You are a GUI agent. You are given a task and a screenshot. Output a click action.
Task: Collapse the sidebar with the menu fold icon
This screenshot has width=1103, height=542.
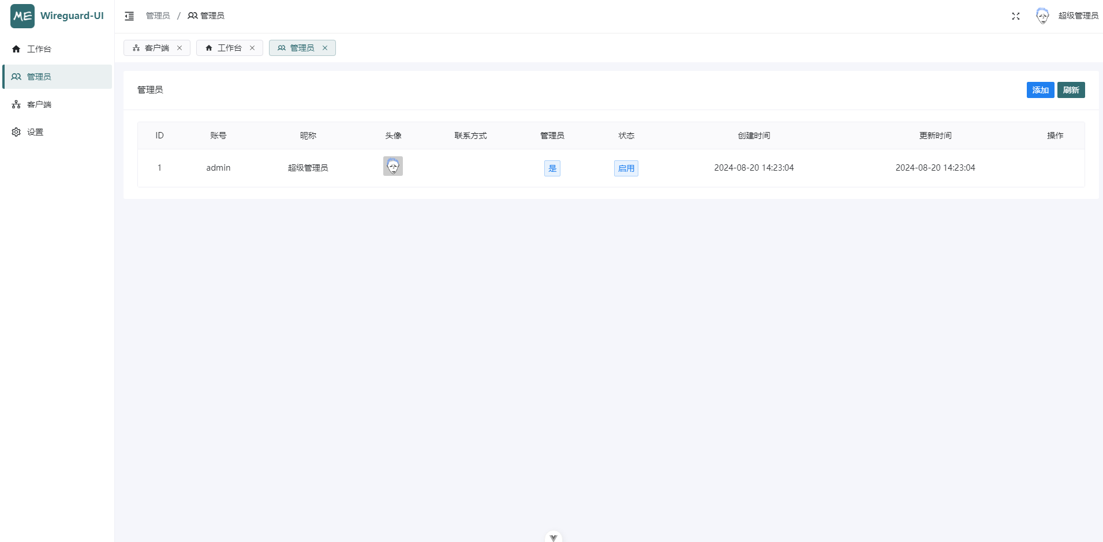click(x=129, y=16)
